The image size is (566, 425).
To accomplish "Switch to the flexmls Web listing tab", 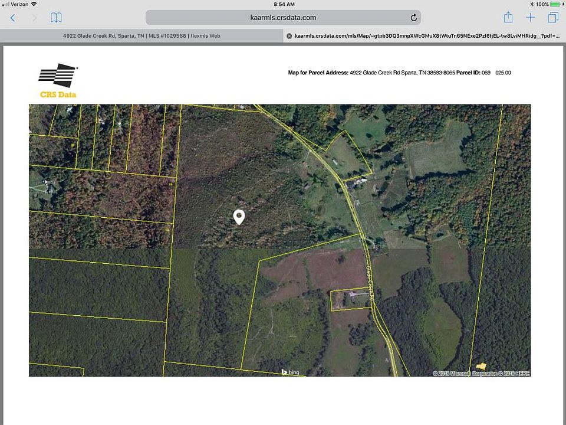I will 141,36.
